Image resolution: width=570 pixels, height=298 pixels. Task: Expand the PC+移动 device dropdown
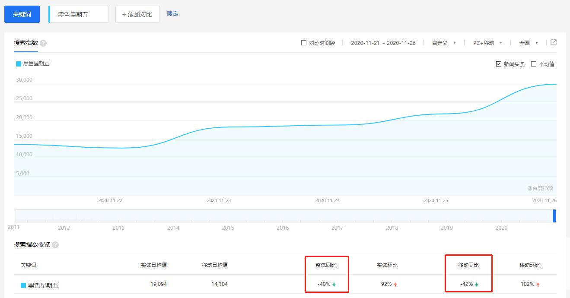[x=487, y=43]
